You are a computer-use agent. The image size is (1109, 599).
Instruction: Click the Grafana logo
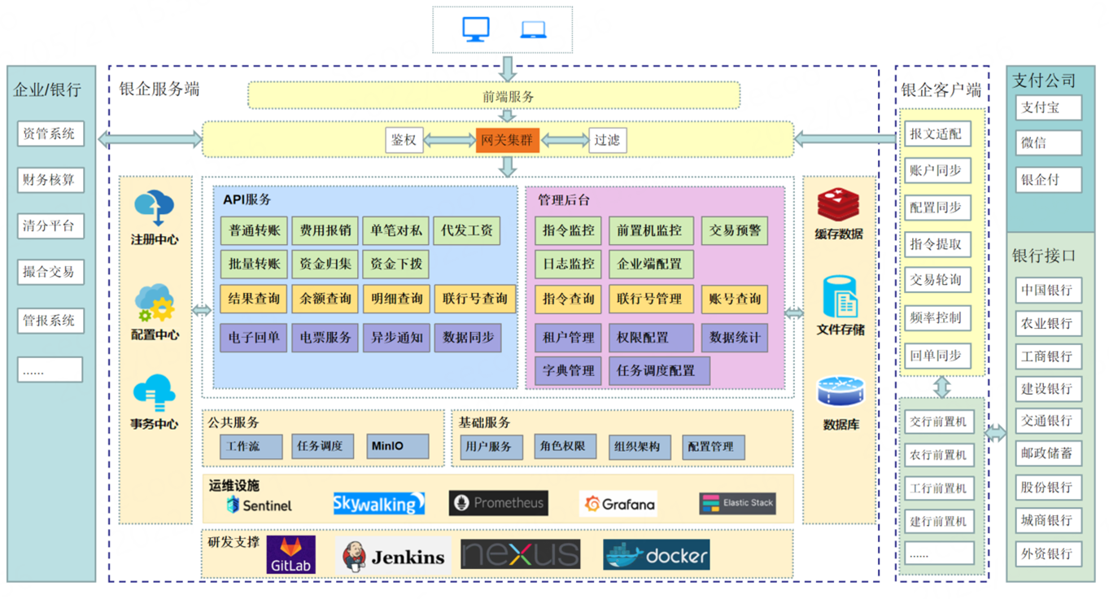[619, 504]
